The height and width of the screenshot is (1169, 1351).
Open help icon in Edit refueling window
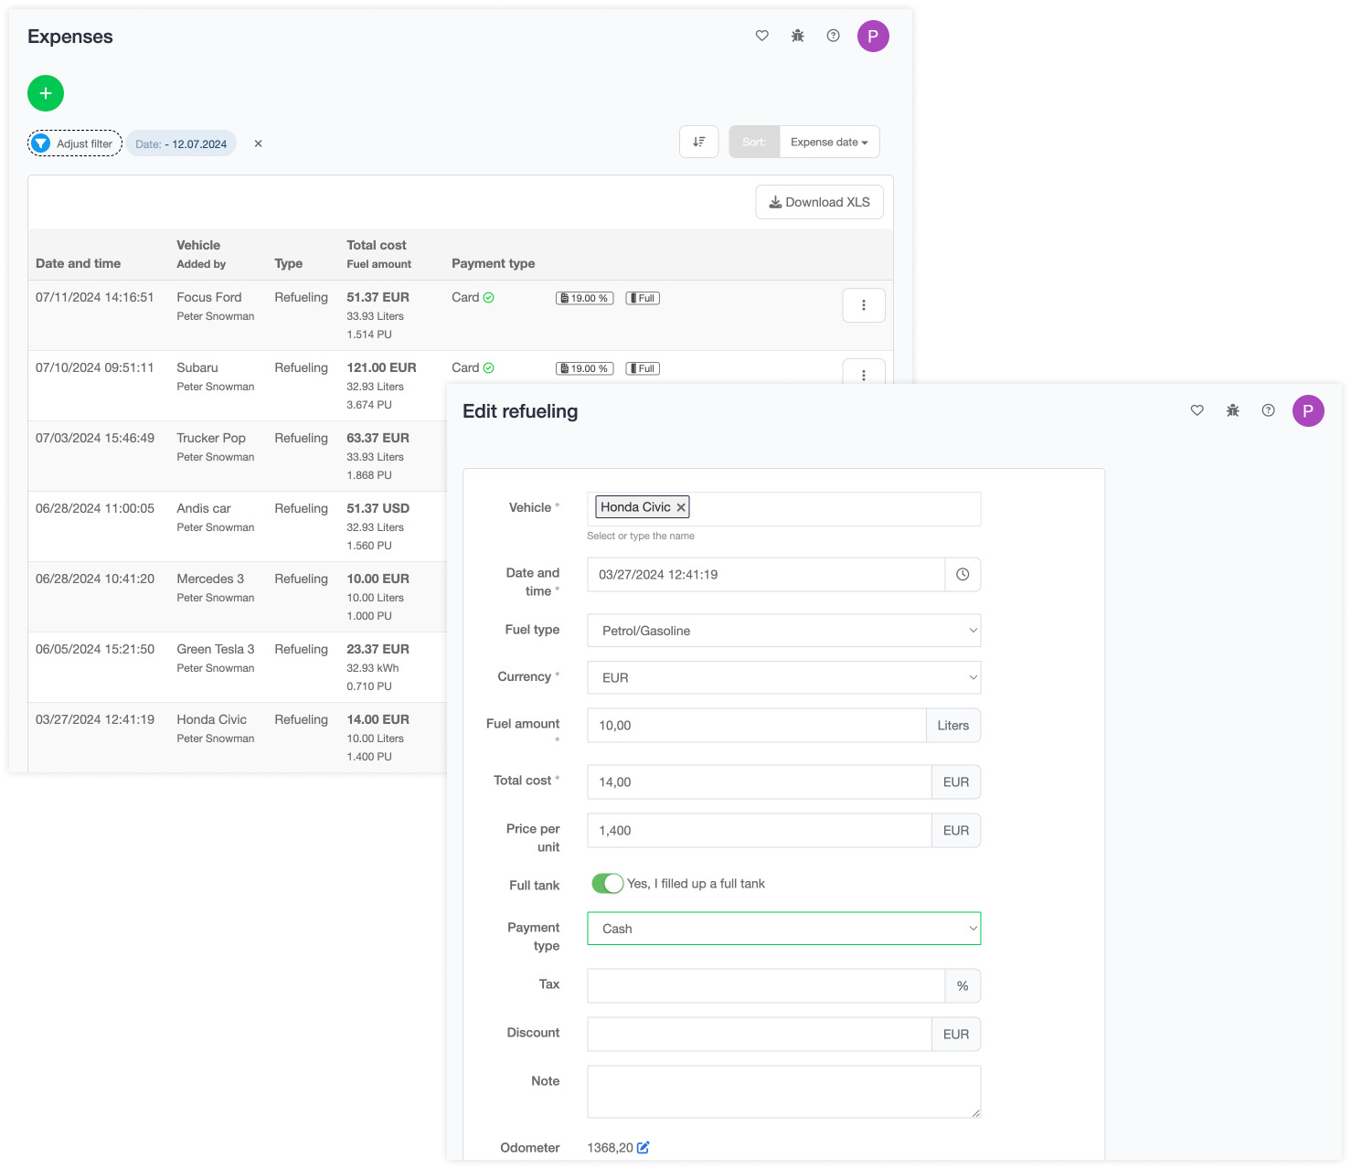[x=1268, y=410]
